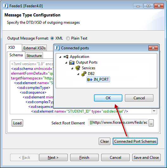Confirm with OK in Connected ports
Viewport: 167px width, 168px height.
[x=108, y=98]
